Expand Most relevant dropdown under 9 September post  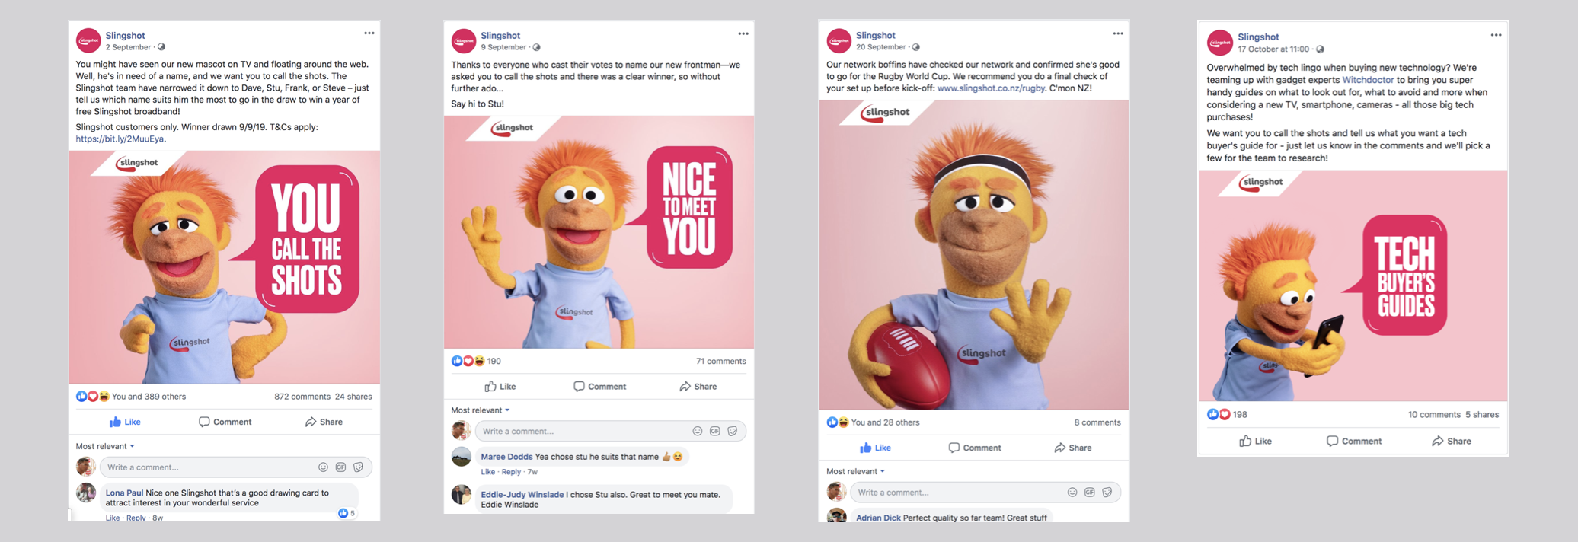point(481,410)
